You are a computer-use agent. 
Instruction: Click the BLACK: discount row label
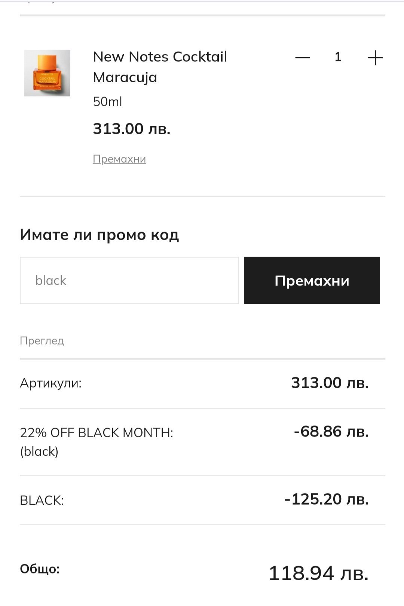click(x=42, y=501)
